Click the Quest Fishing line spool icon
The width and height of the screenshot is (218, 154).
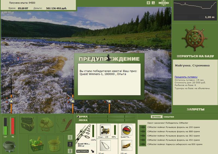[x=127, y=130]
